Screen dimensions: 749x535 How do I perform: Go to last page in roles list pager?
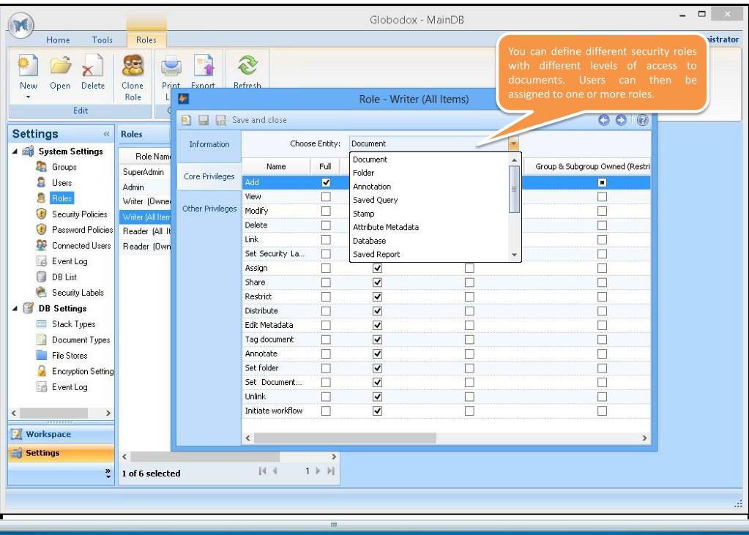pos(330,471)
